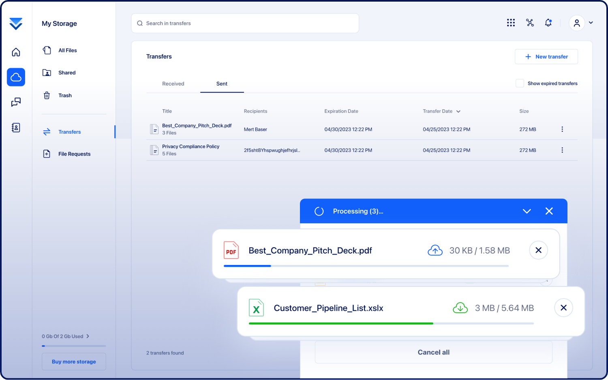The image size is (608, 380).
Task: Open the apps grid icon
Action: [x=511, y=23]
